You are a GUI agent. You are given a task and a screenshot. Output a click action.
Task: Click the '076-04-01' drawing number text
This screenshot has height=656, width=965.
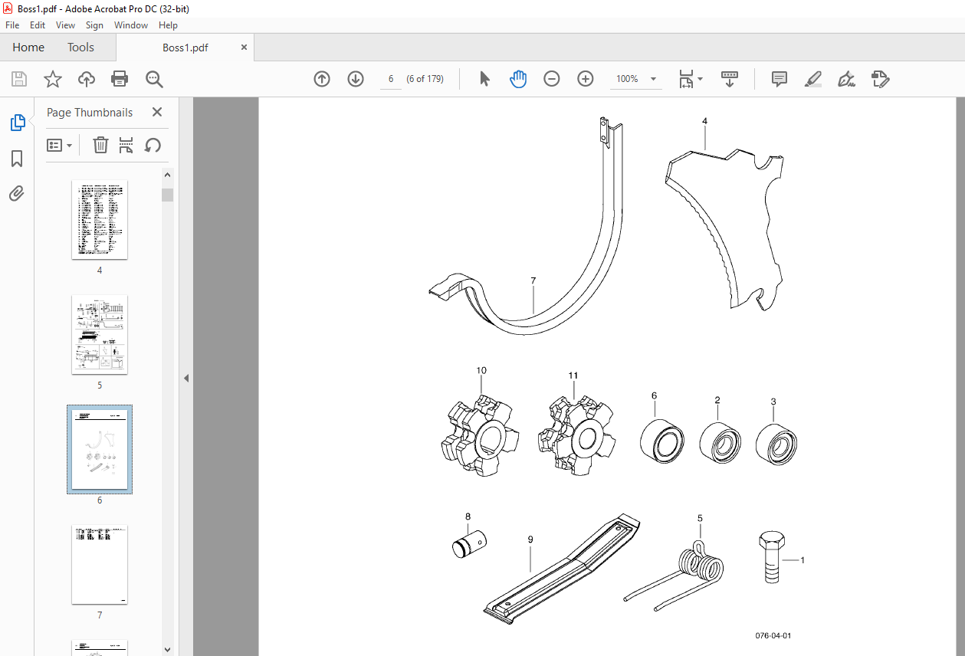pyautogui.click(x=773, y=636)
